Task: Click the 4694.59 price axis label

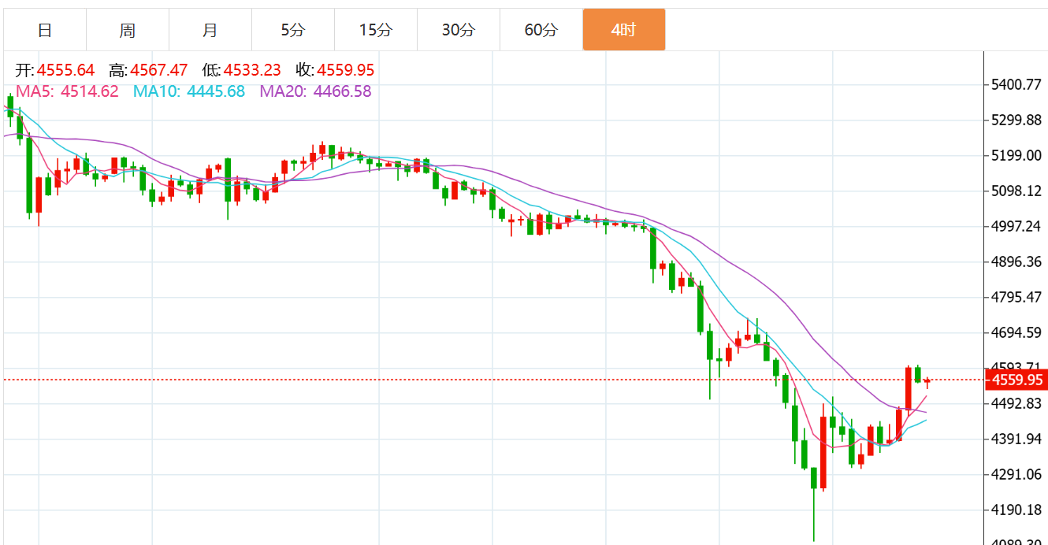Action: 1017,332
